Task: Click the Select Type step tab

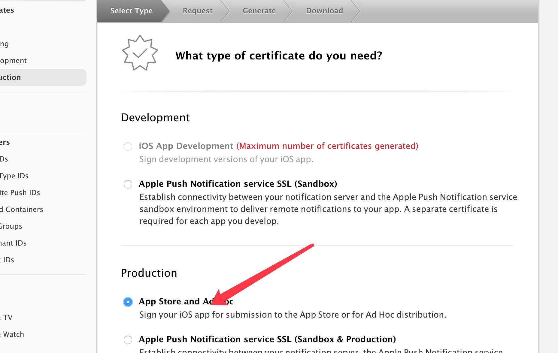Action: pos(131,11)
